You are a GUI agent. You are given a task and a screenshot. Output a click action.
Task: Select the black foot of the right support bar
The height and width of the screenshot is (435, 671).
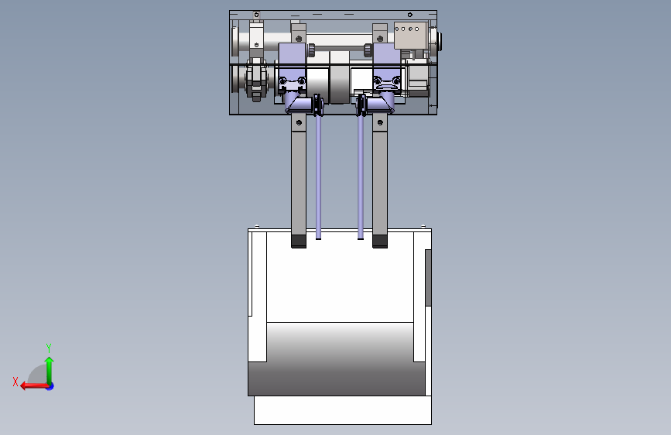[380, 241]
